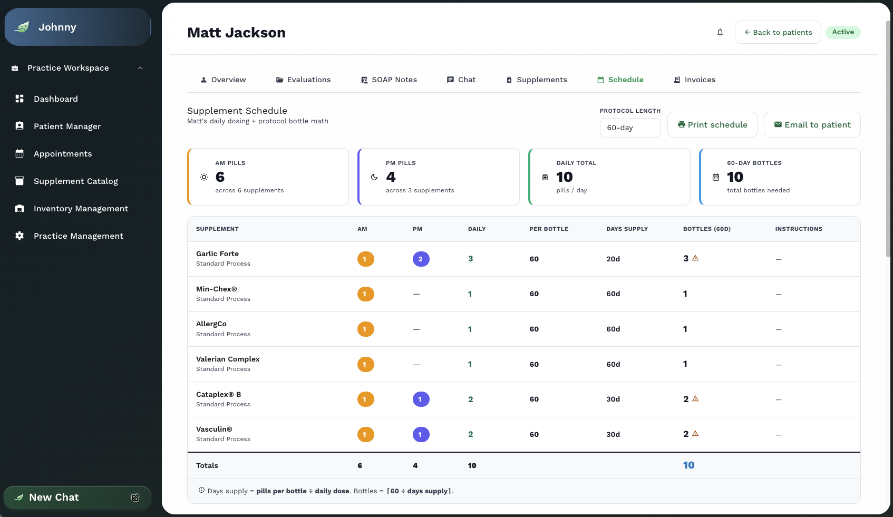Click the Dashboard icon in the sidebar

(20, 99)
